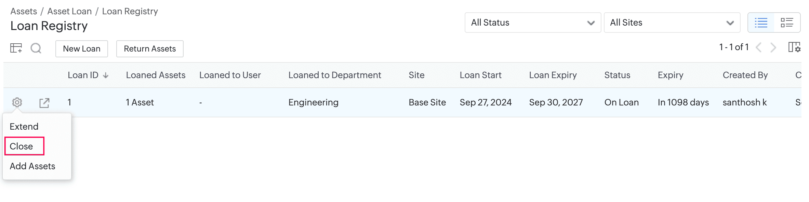The height and width of the screenshot is (202, 809).
Task: Expand the All Sites dropdown
Action: click(x=672, y=23)
